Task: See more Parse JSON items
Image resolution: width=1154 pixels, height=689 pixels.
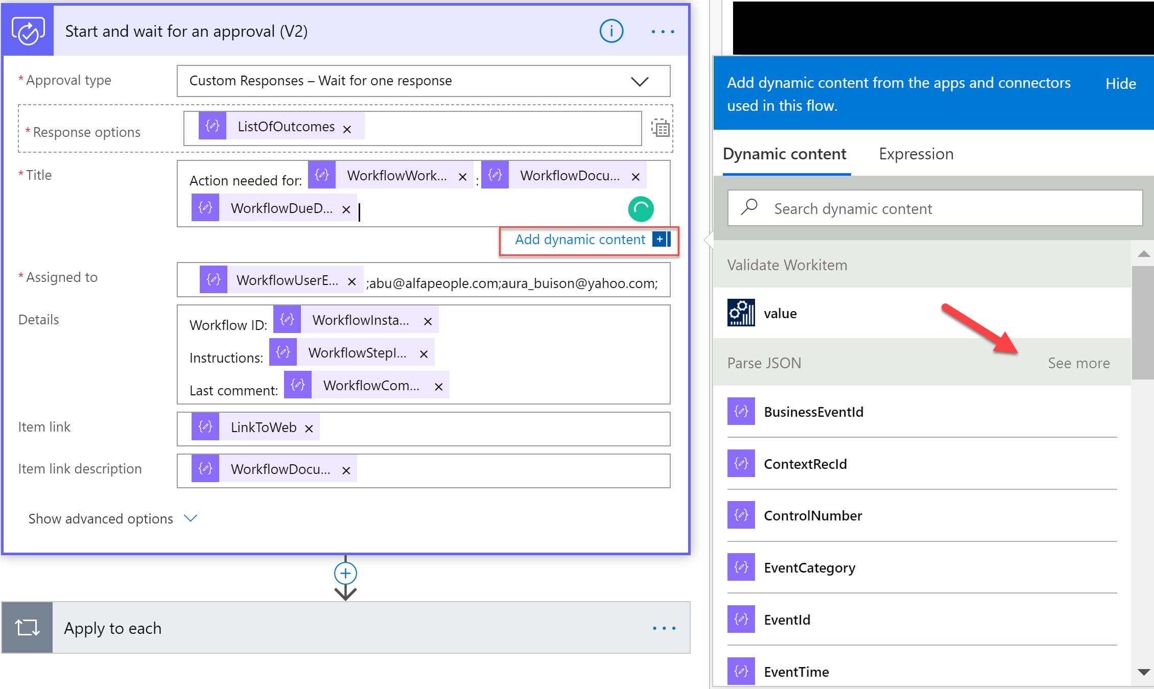Action: tap(1078, 363)
